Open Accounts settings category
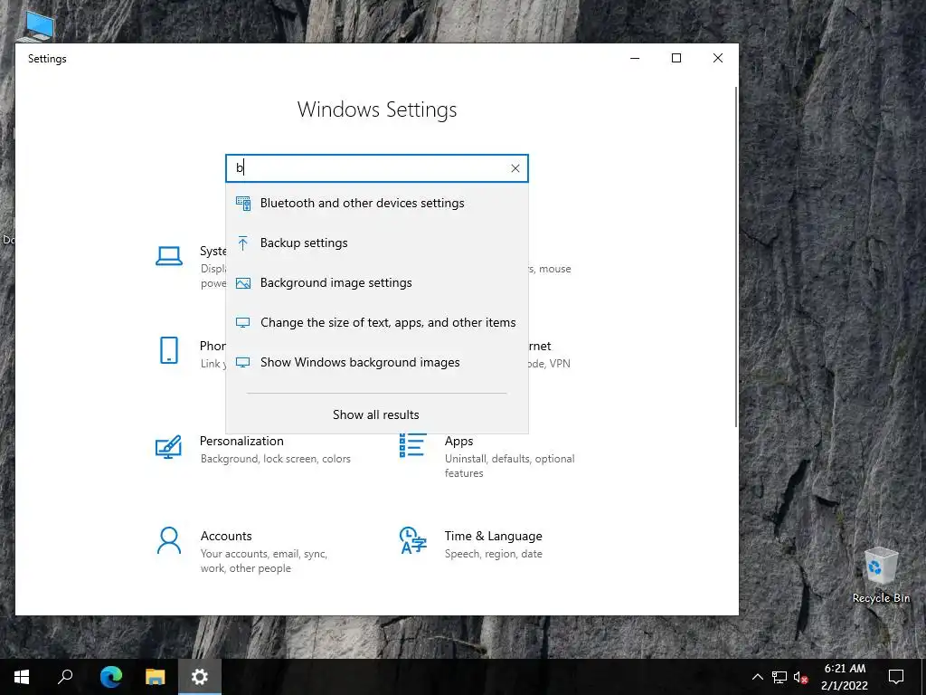 point(243,551)
